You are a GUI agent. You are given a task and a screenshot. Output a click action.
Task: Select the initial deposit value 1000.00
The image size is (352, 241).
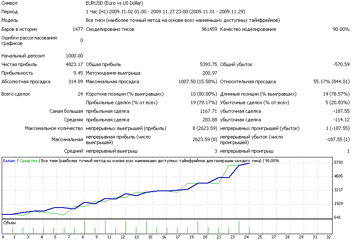pos(74,56)
